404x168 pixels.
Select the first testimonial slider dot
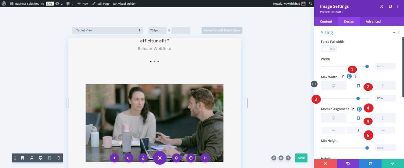click(150, 61)
